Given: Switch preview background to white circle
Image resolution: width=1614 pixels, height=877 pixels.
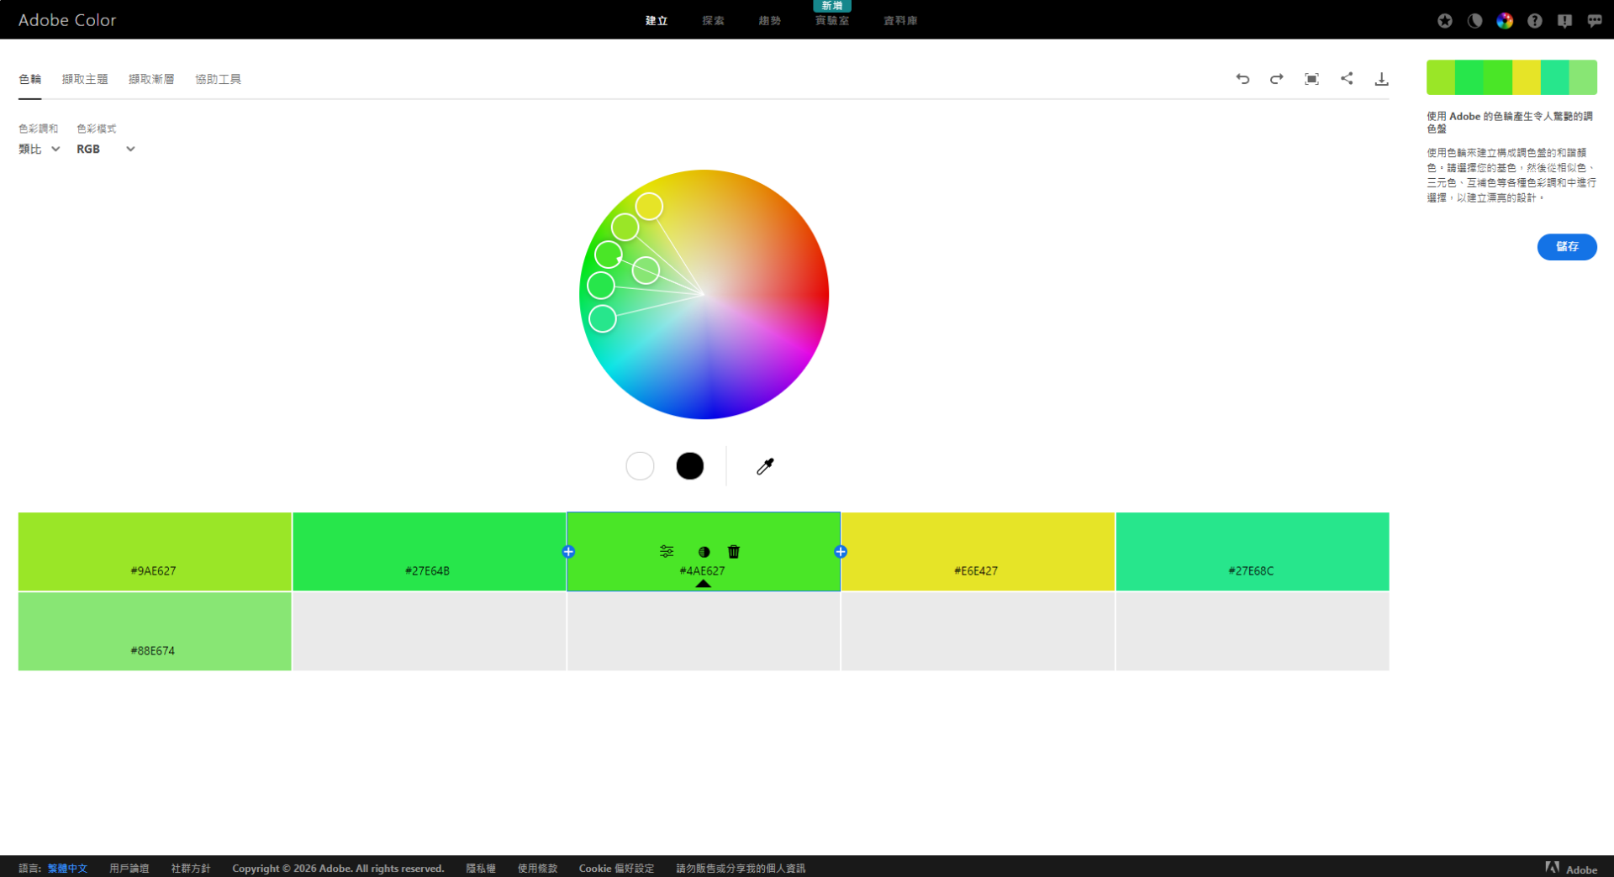Looking at the screenshot, I should (640, 465).
